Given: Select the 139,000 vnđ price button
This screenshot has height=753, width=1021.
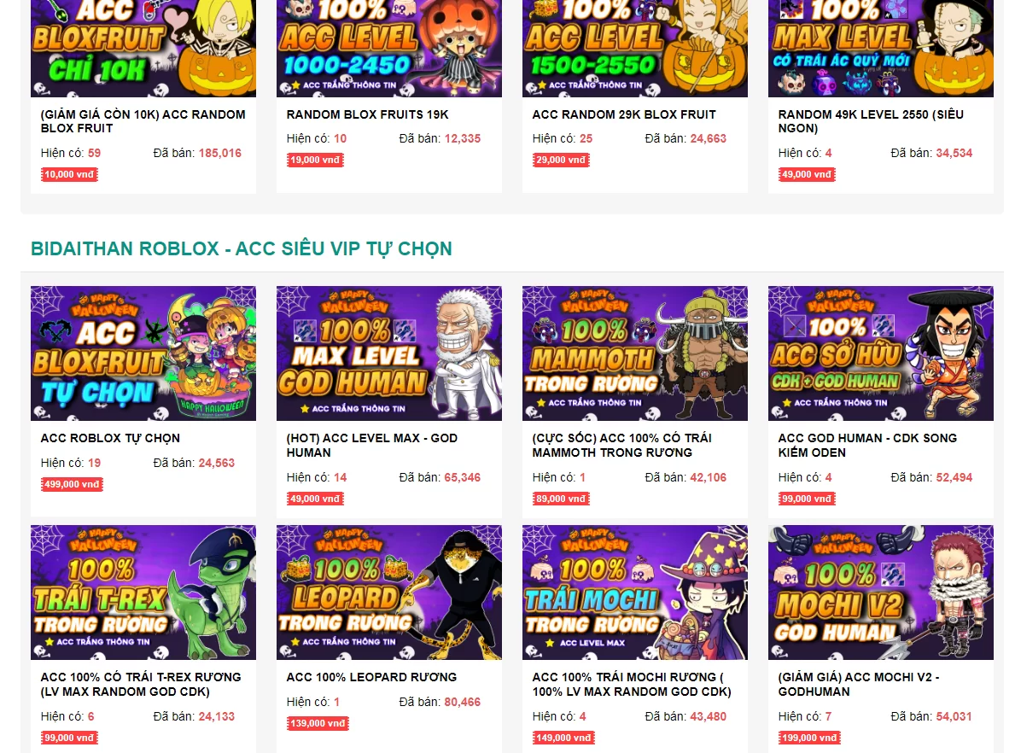Looking at the screenshot, I should pyautogui.click(x=318, y=724).
